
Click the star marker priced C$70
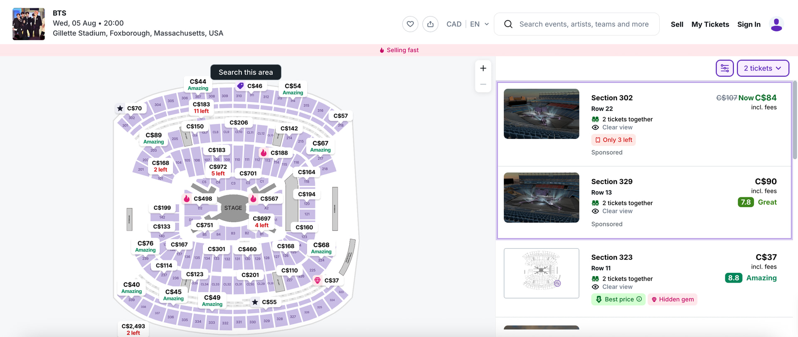pyautogui.click(x=130, y=108)
